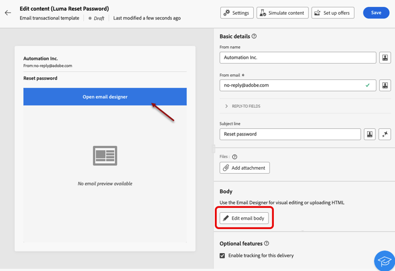This screenshot has width=395, height=271.
Task: Open personalization icon beside From email
Action: (x=385, y=85)
